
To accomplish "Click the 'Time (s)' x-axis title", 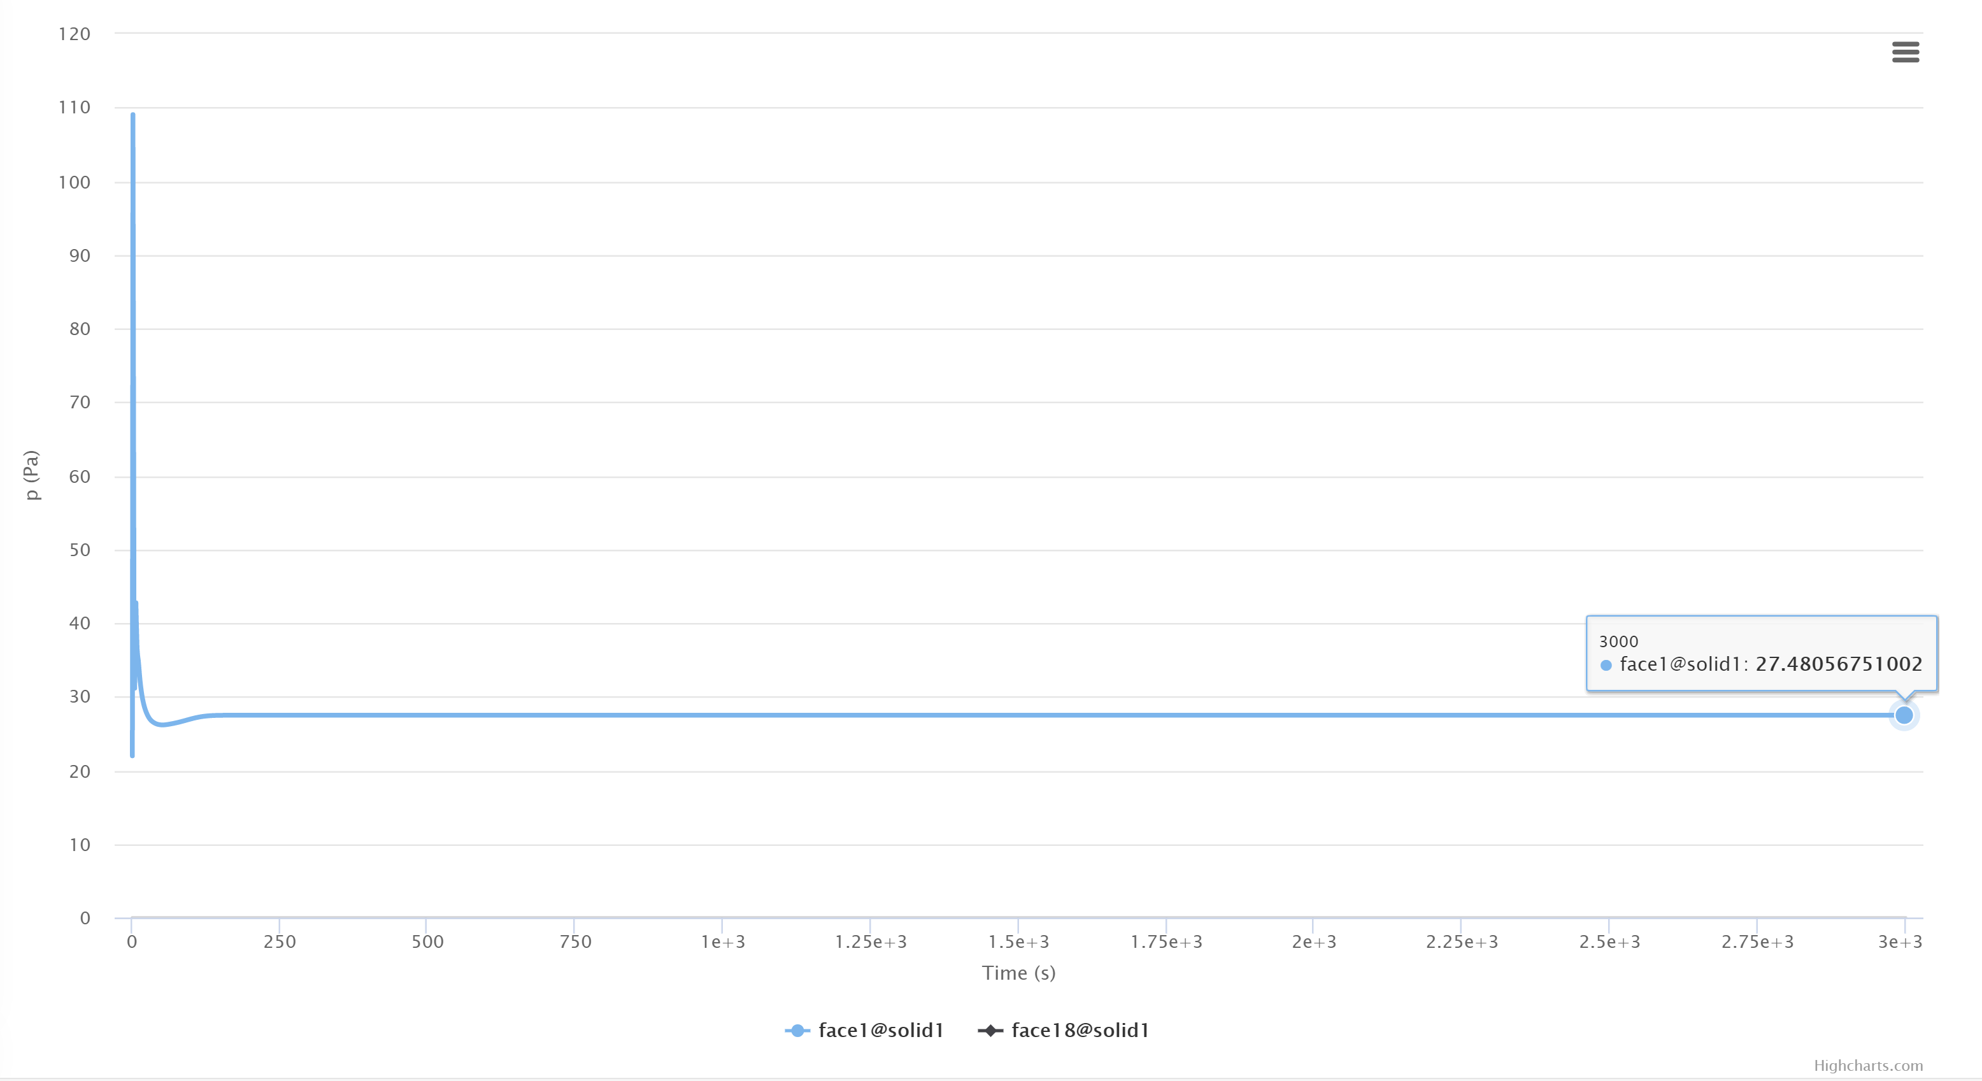I will [x=1018, y=973].
